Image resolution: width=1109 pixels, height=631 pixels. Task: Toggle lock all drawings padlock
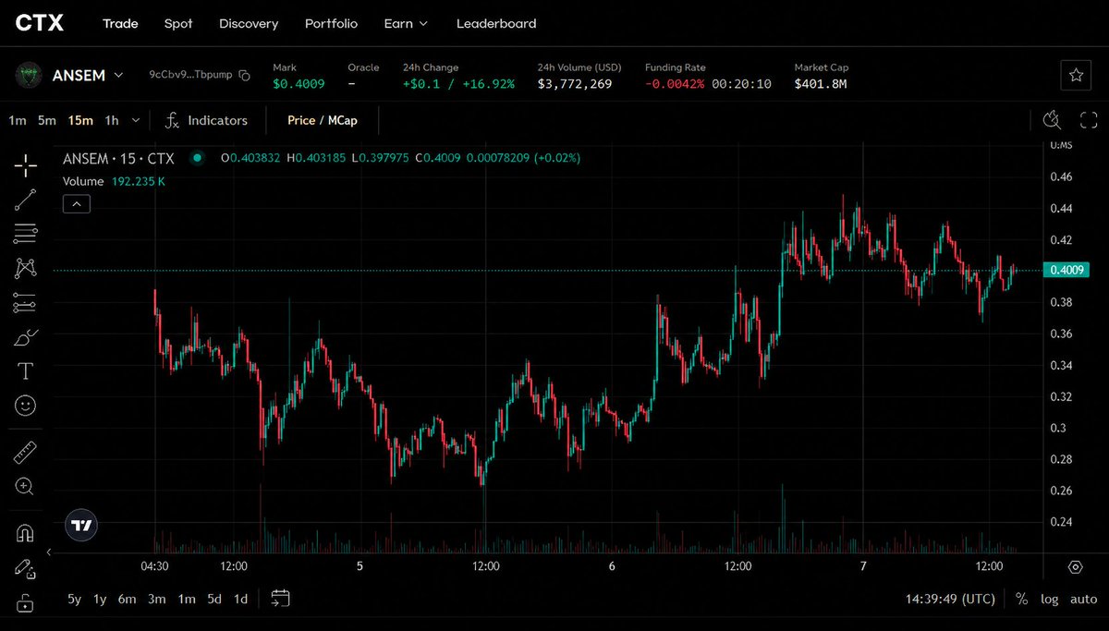(x=25, y=602)
